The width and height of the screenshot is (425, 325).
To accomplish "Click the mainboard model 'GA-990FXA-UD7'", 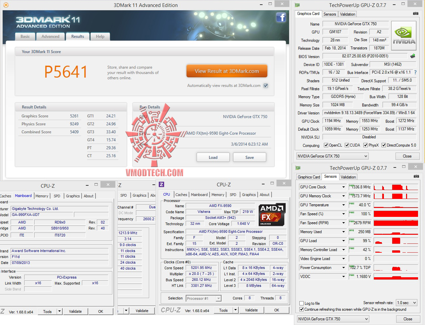I will coord(42,215).
